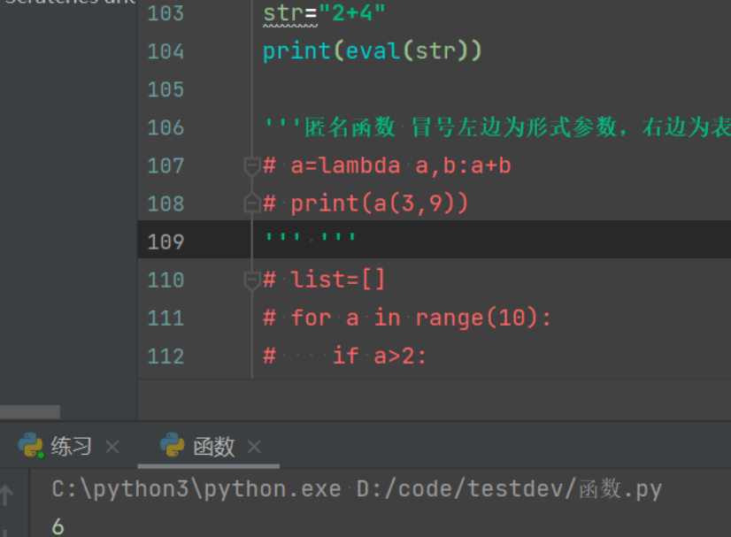Select the 函数 run tab
Viewport: 731px width, 537px height.
coord(213,447)
